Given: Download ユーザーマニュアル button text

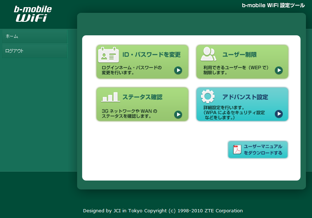Looking at the screenshot, I should [x=263, y=149].
